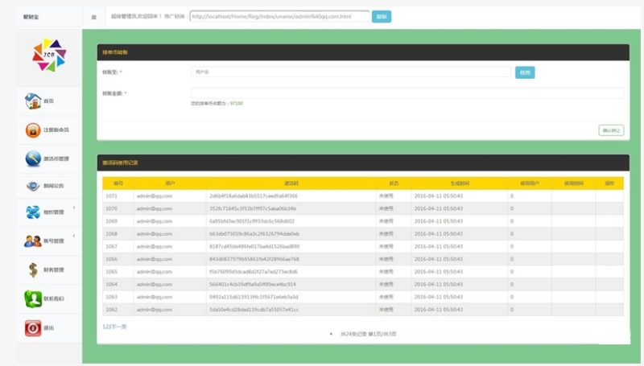Image resolution: width=644 pixels, height=366 pixels.
Task: Click row number 1068
Action: pos(111,234)
